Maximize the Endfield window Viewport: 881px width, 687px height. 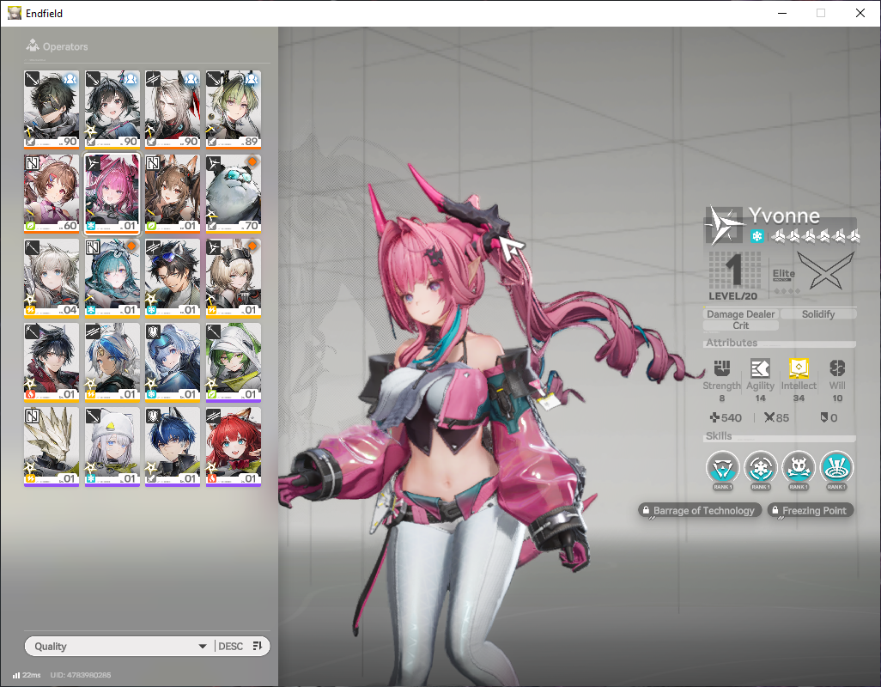coord(821,13)
